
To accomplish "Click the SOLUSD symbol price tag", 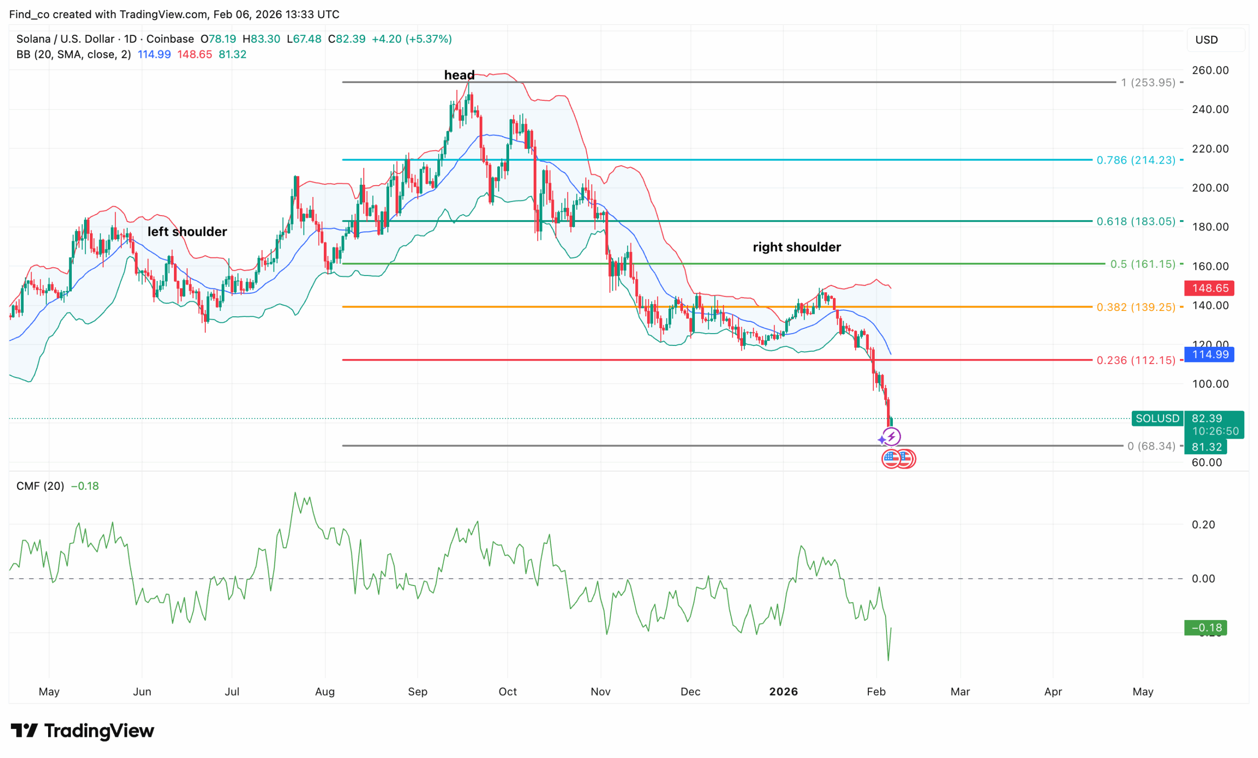I will pos(1157,419).
